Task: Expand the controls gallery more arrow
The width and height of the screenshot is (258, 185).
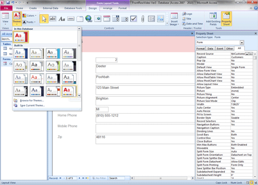Action: pyautogui.click(x=167, y=23)
